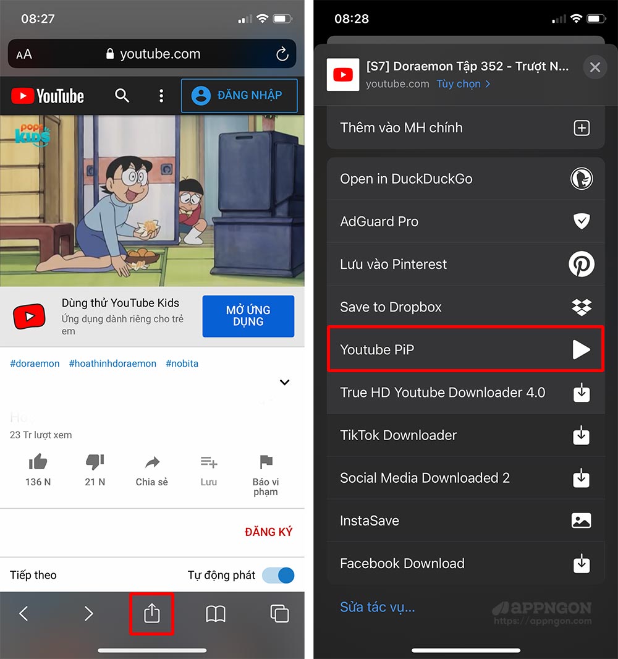The width and height of the screenshot is (618, 659).
Task: Tap Lưu to save video
Action: pos(209,462)
